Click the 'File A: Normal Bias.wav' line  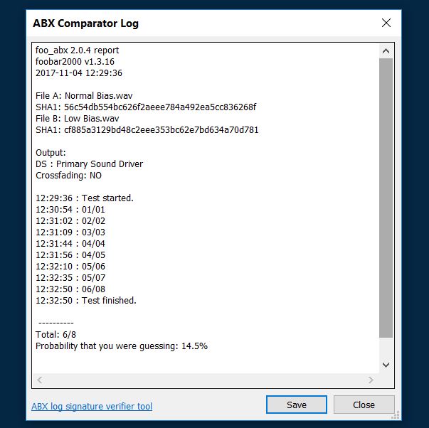click(84, 96)
